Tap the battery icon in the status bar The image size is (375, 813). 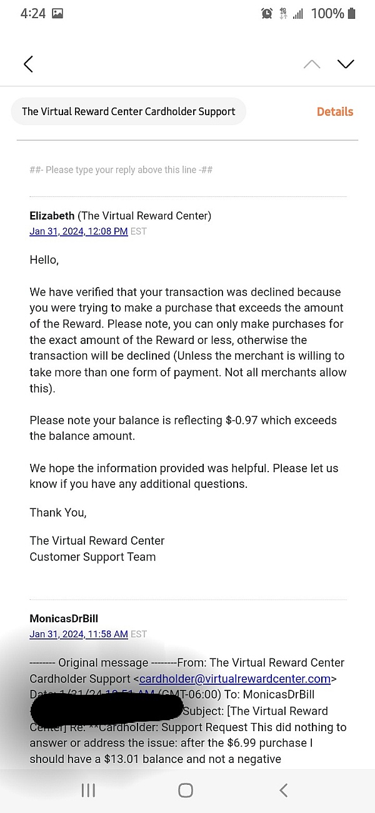click(x=350, y=13)
